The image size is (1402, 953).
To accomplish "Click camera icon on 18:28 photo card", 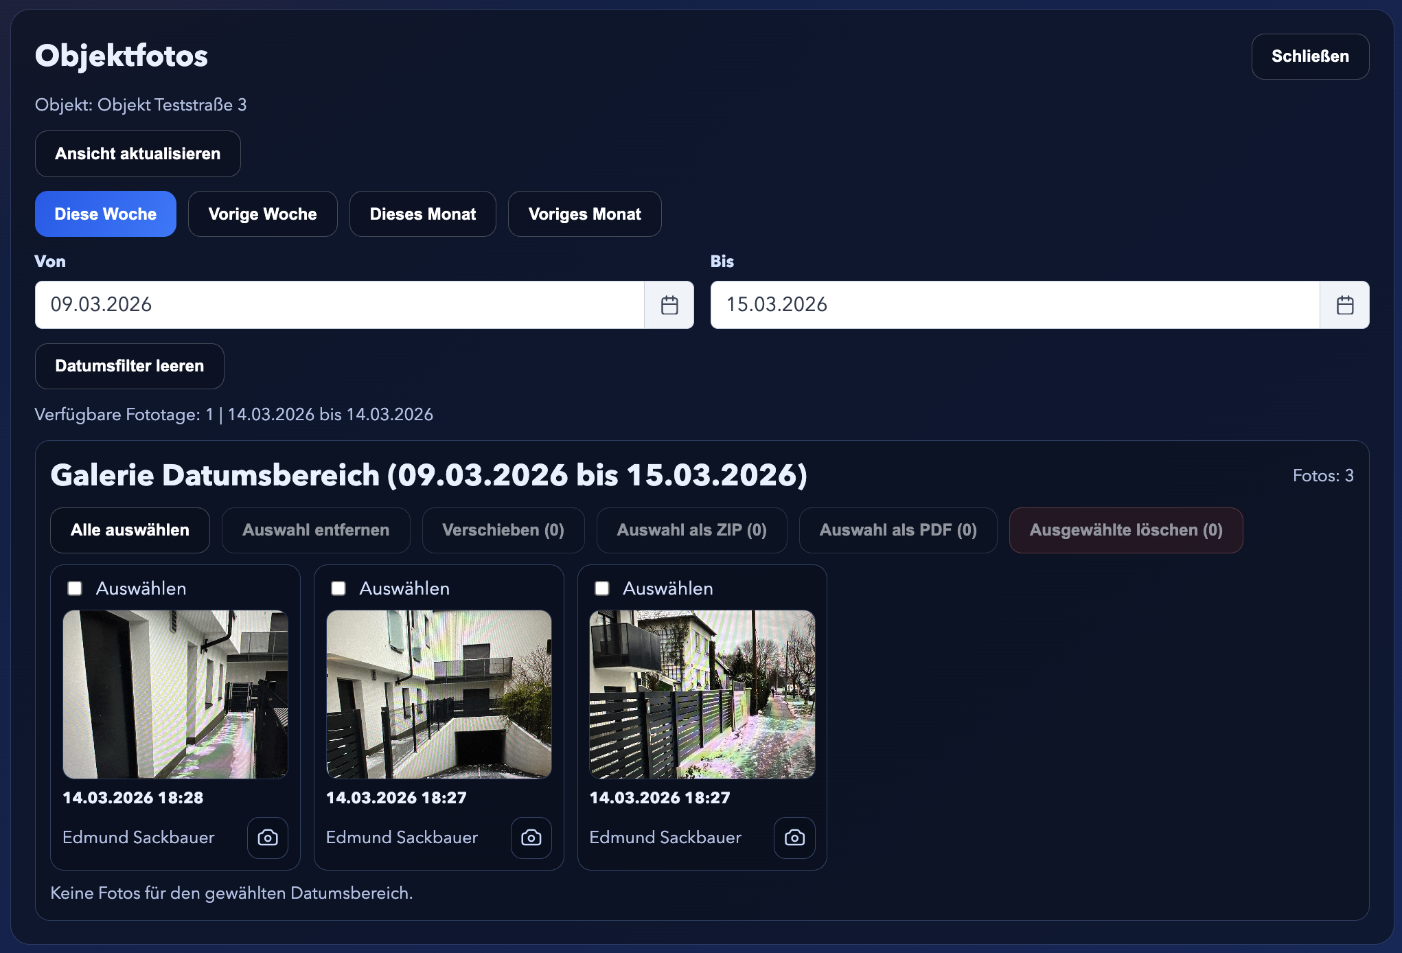I will point(268,838).
